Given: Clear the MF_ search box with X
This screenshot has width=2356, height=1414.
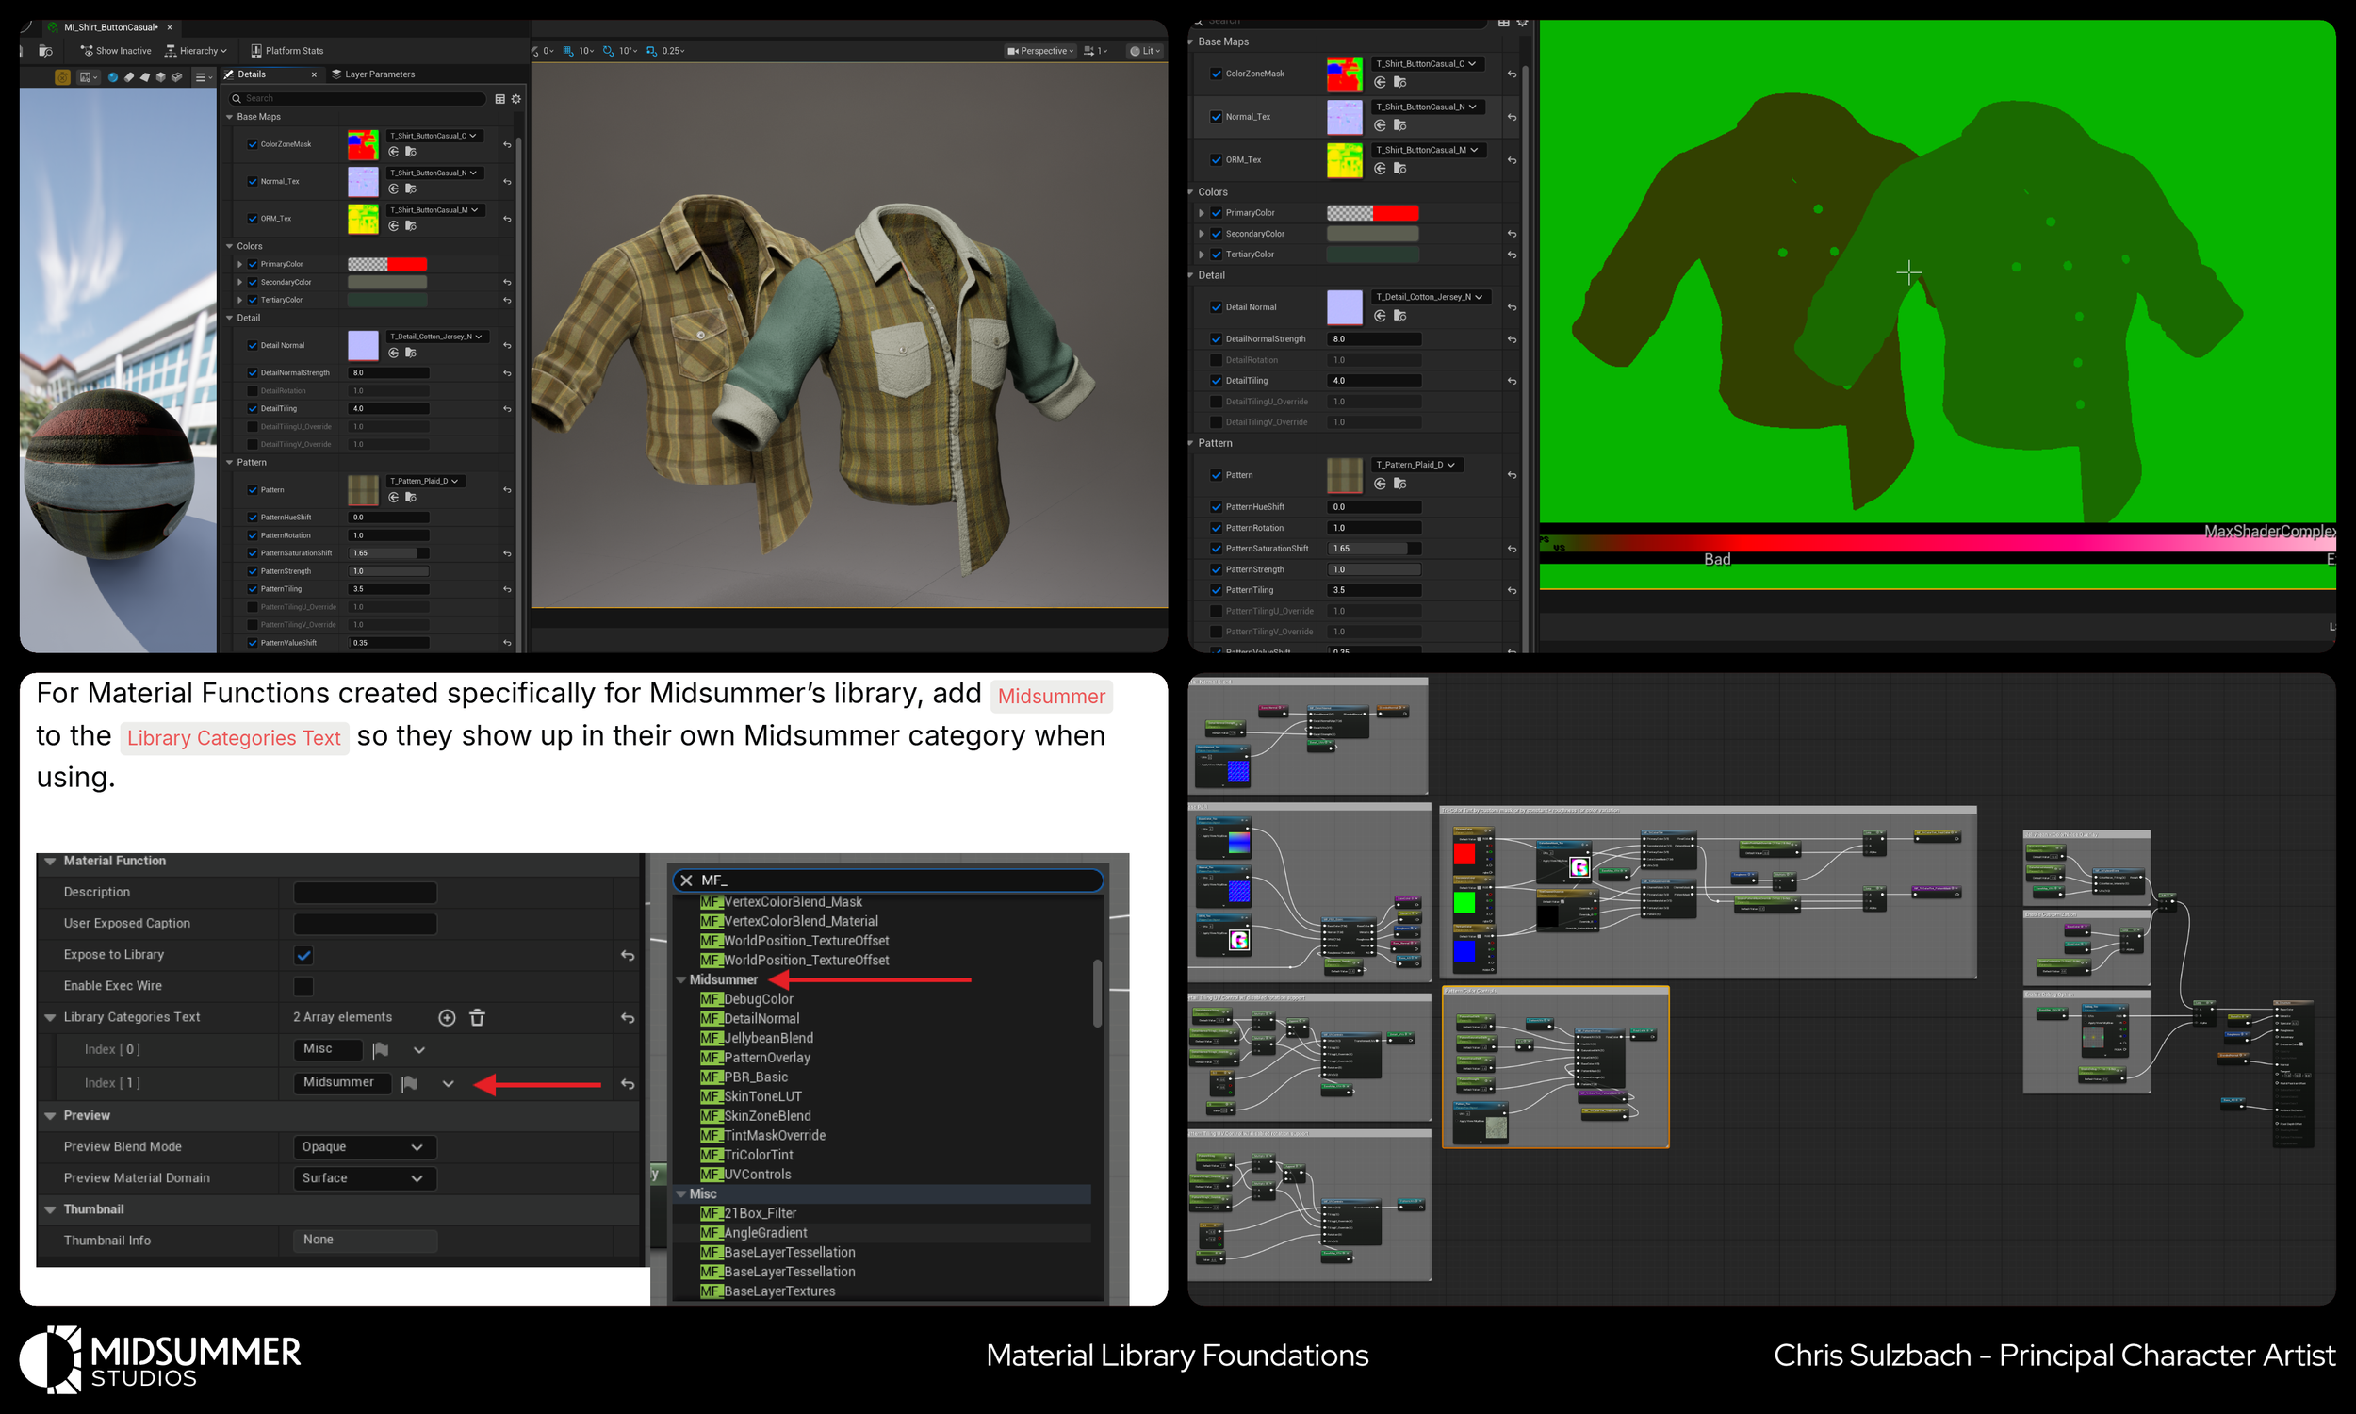Looking at the screenshot, I should click(687, 880).
